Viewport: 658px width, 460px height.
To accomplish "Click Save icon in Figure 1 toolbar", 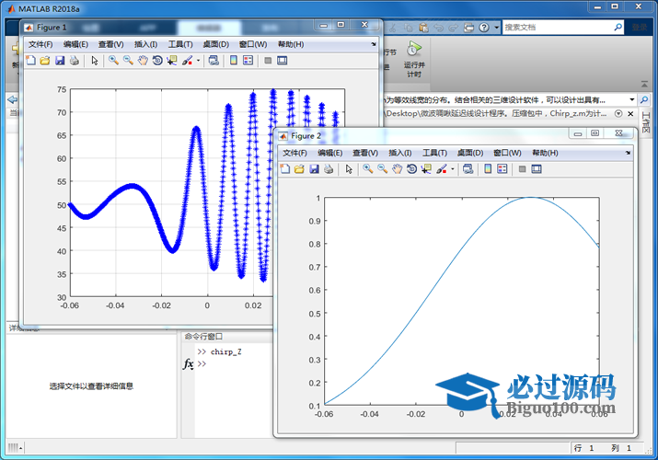I will tap(60, 61).
